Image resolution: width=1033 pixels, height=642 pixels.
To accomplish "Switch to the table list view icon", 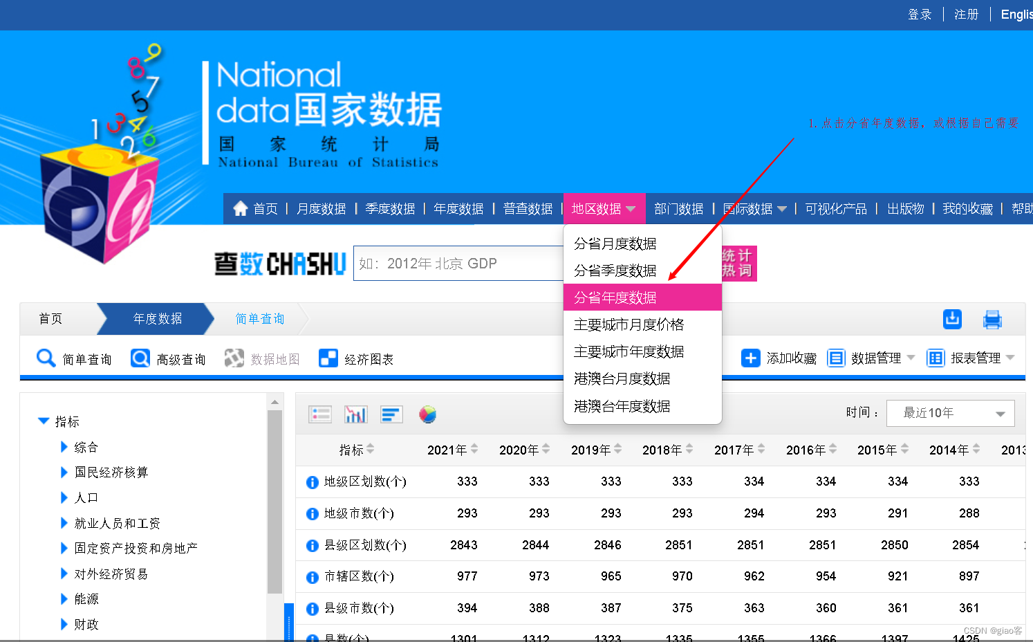I will tap(319, 414).
